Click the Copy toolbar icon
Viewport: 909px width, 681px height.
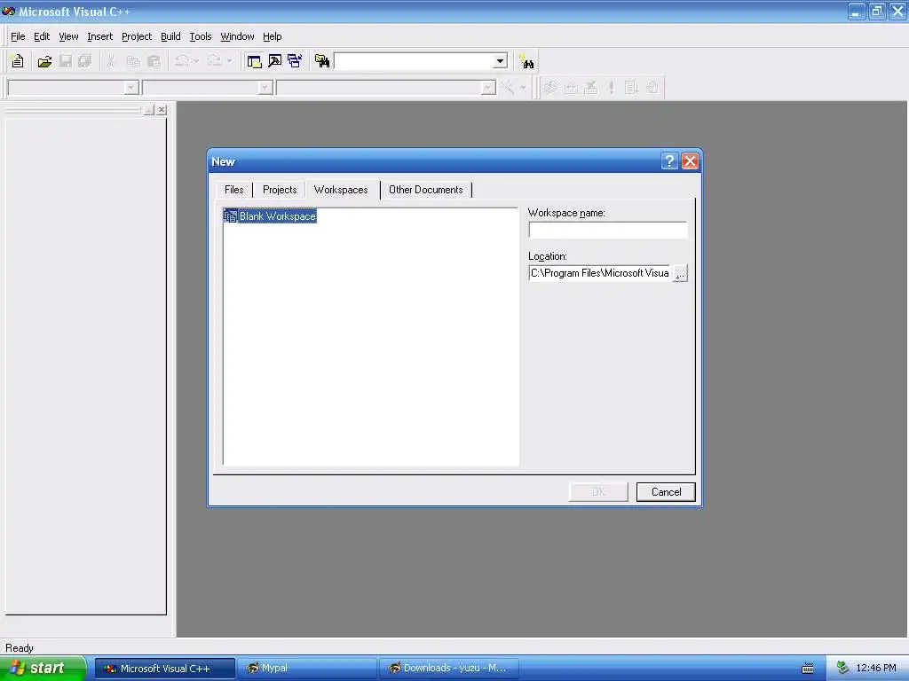[133, 61]
